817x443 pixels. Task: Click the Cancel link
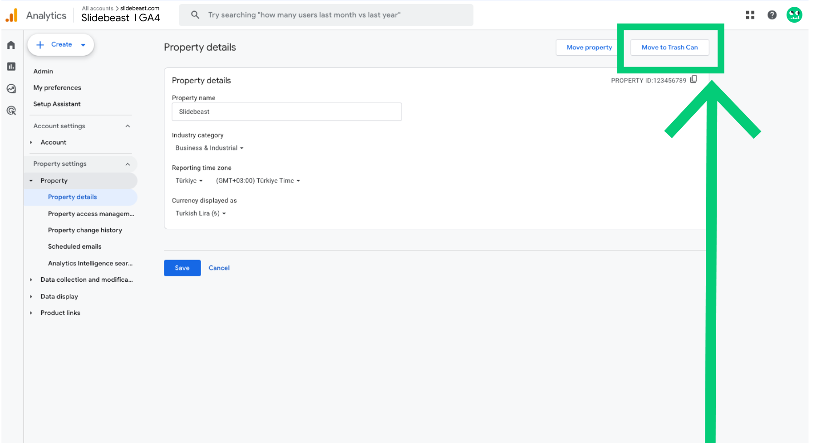click(x=219, y=268)
